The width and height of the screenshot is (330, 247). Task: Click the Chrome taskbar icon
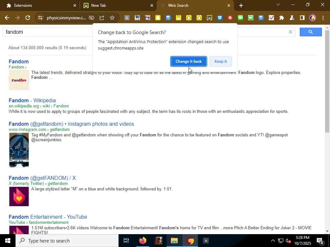click(x=190, y=241)
